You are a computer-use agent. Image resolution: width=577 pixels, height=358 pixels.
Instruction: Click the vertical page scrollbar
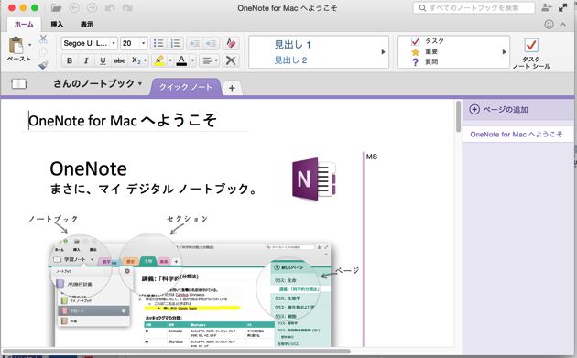pos(458,116)
